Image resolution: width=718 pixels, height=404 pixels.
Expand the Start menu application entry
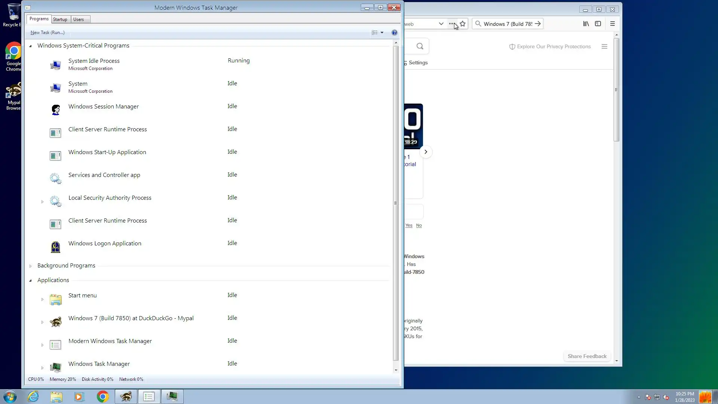(x=42, y=299)
